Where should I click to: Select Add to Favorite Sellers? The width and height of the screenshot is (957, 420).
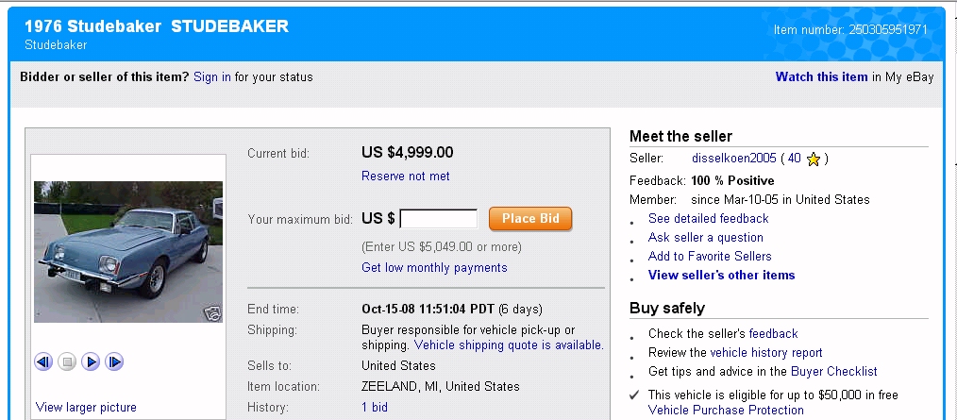710,256
